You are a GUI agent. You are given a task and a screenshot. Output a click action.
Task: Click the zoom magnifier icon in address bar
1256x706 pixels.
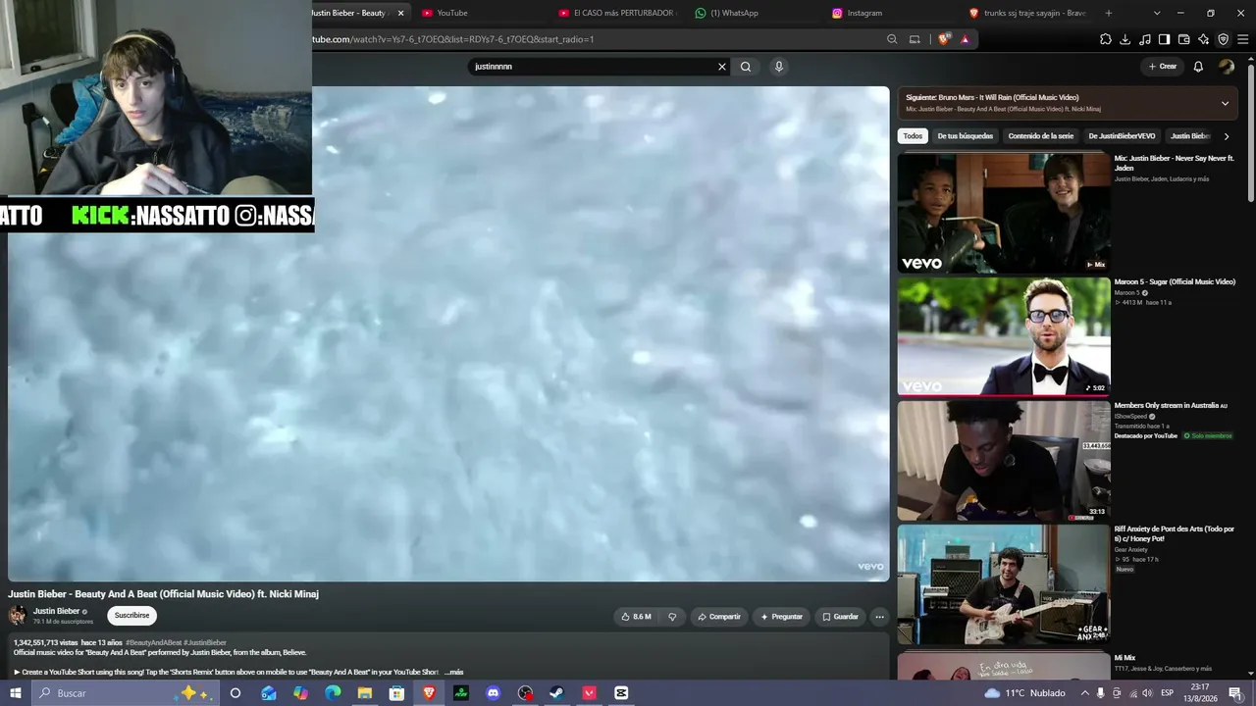point(892,39)
